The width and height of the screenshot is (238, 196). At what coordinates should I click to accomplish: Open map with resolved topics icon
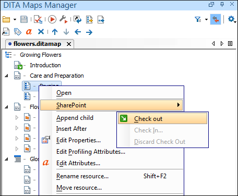point(89,19)
